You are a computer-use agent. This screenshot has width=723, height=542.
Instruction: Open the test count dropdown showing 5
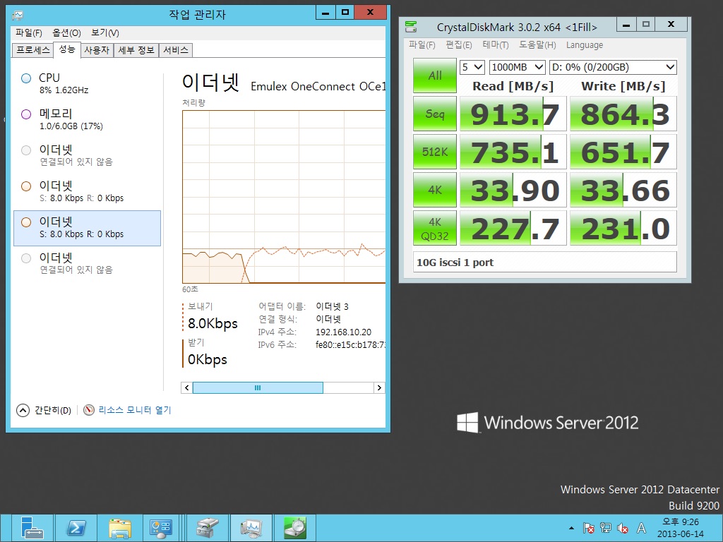point(472,67)
